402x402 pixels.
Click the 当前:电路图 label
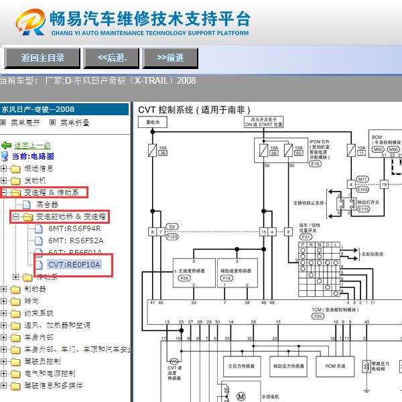pyautogui.click(x=33, y=156)
